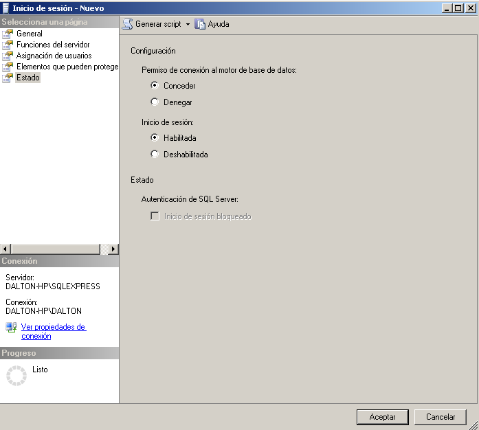
Task: Click the Ayuda toolbar button
Action: click(x=212, y=24)
